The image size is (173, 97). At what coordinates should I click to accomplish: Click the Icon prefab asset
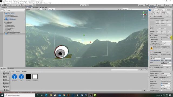pos(21,77)
